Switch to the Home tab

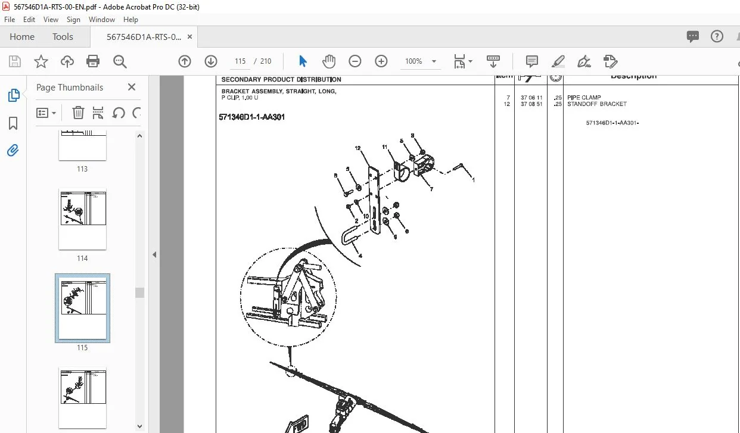[22, 36]
